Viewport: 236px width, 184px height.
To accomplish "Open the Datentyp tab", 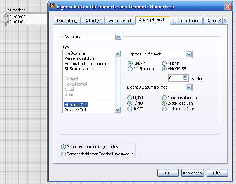I will click(92, 21).
